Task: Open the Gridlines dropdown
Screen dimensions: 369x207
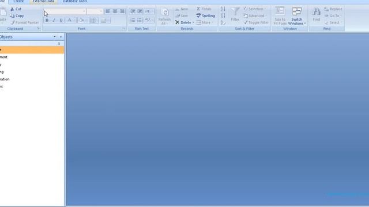Action: pos(93,21)
